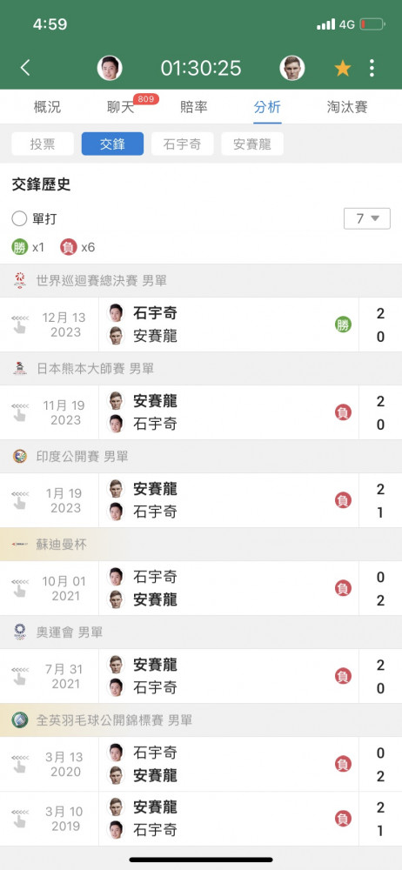The image size is (402, 870).
Task: Tap the 全英羽毛球公開錦標賽 shuttlecock logo
Action: pyautogui.click(x=19, y=719)
